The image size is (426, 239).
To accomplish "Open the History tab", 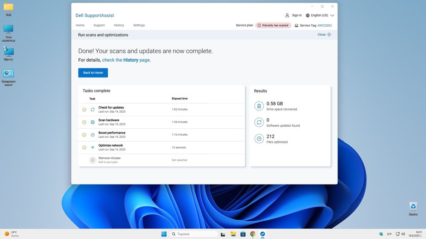I will point(119,25).
